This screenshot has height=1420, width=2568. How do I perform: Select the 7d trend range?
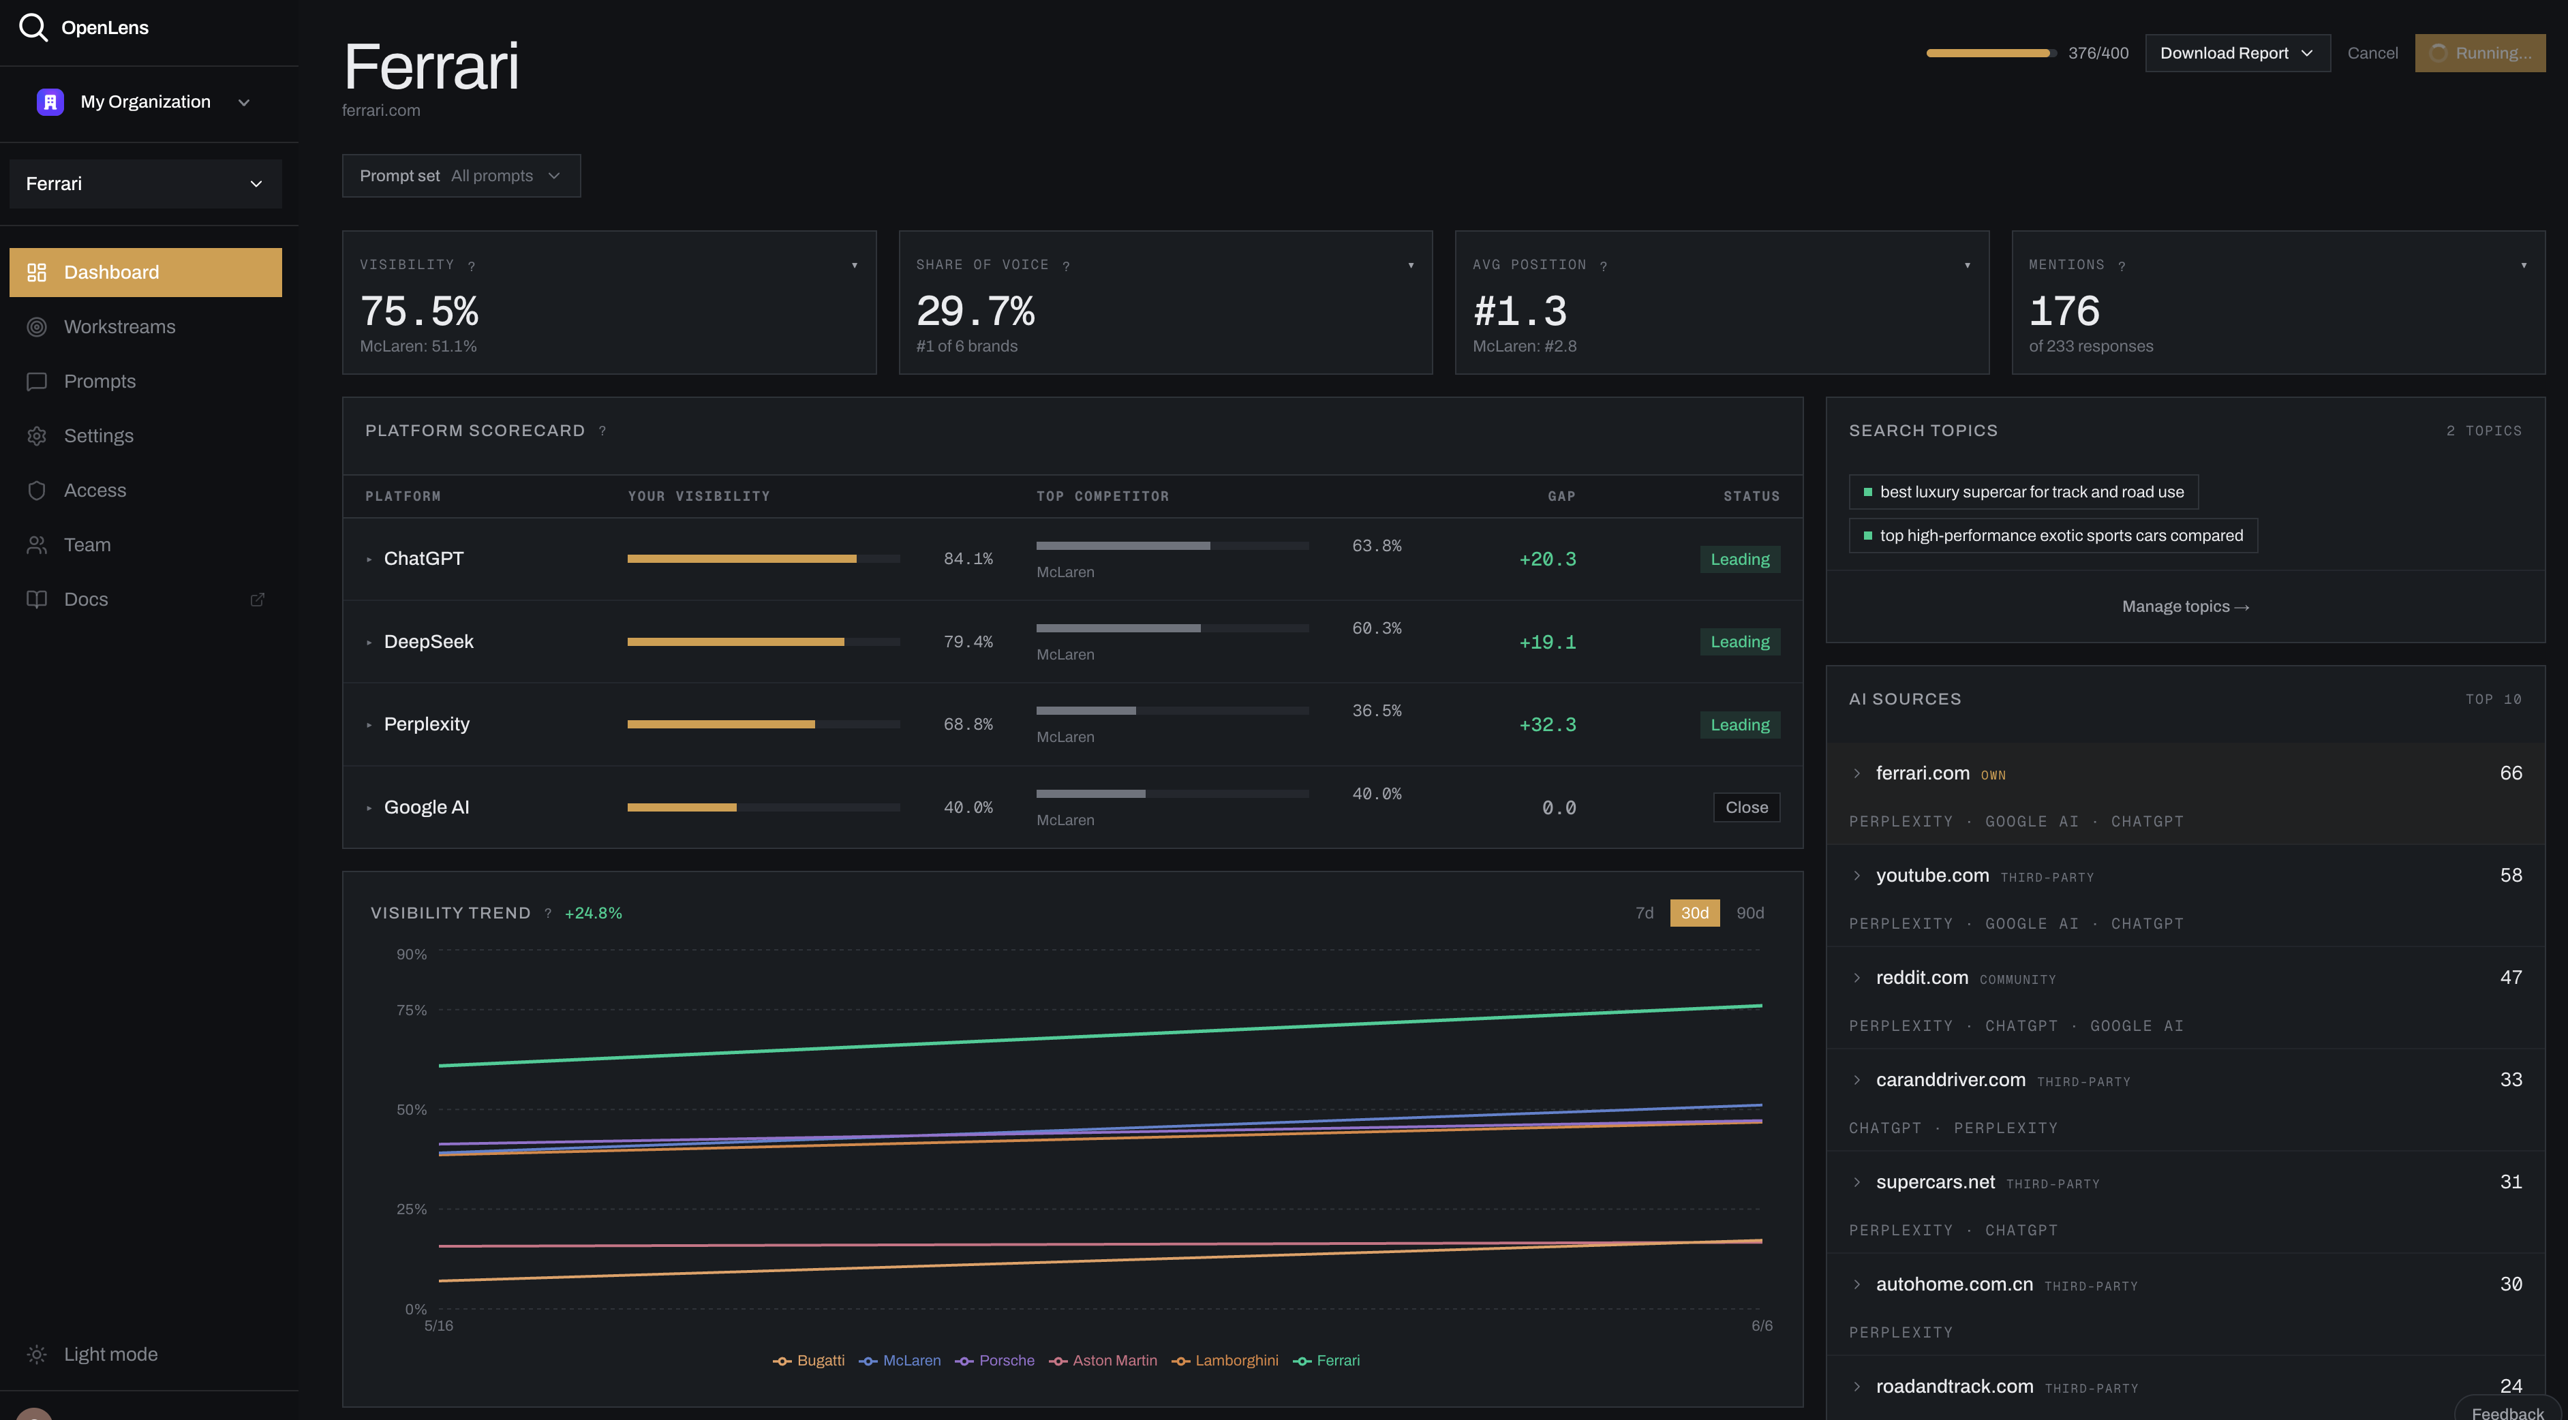(1644, 913)
